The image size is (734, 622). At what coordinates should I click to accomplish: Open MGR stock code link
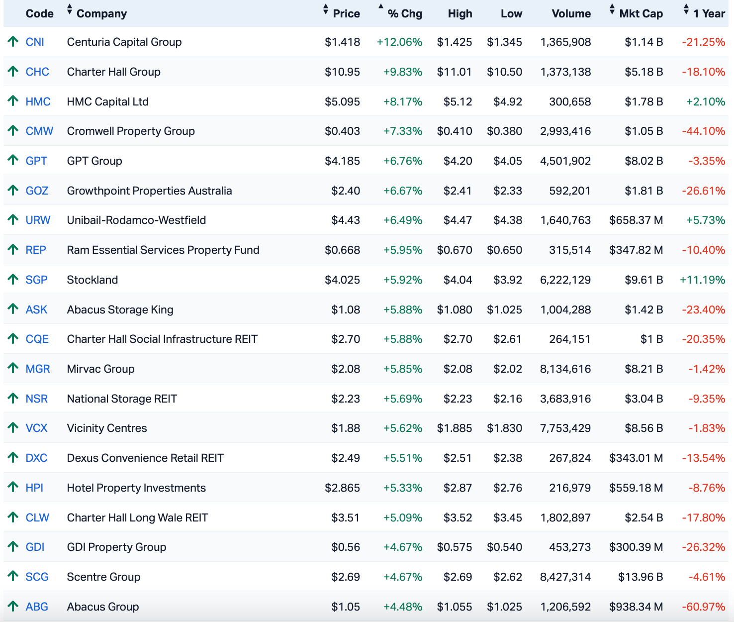coord(38,369)
